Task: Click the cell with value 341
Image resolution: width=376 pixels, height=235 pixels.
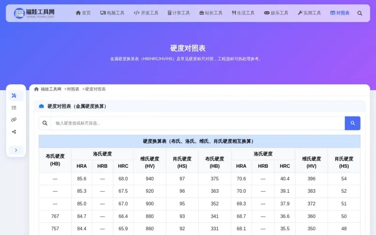Action: pyautogui.click(x=215, y=216)
